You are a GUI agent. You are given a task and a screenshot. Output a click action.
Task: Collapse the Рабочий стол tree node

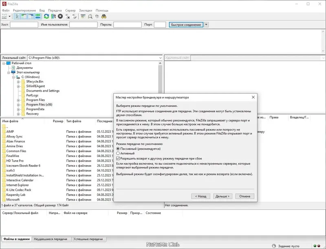pos(4,63)
